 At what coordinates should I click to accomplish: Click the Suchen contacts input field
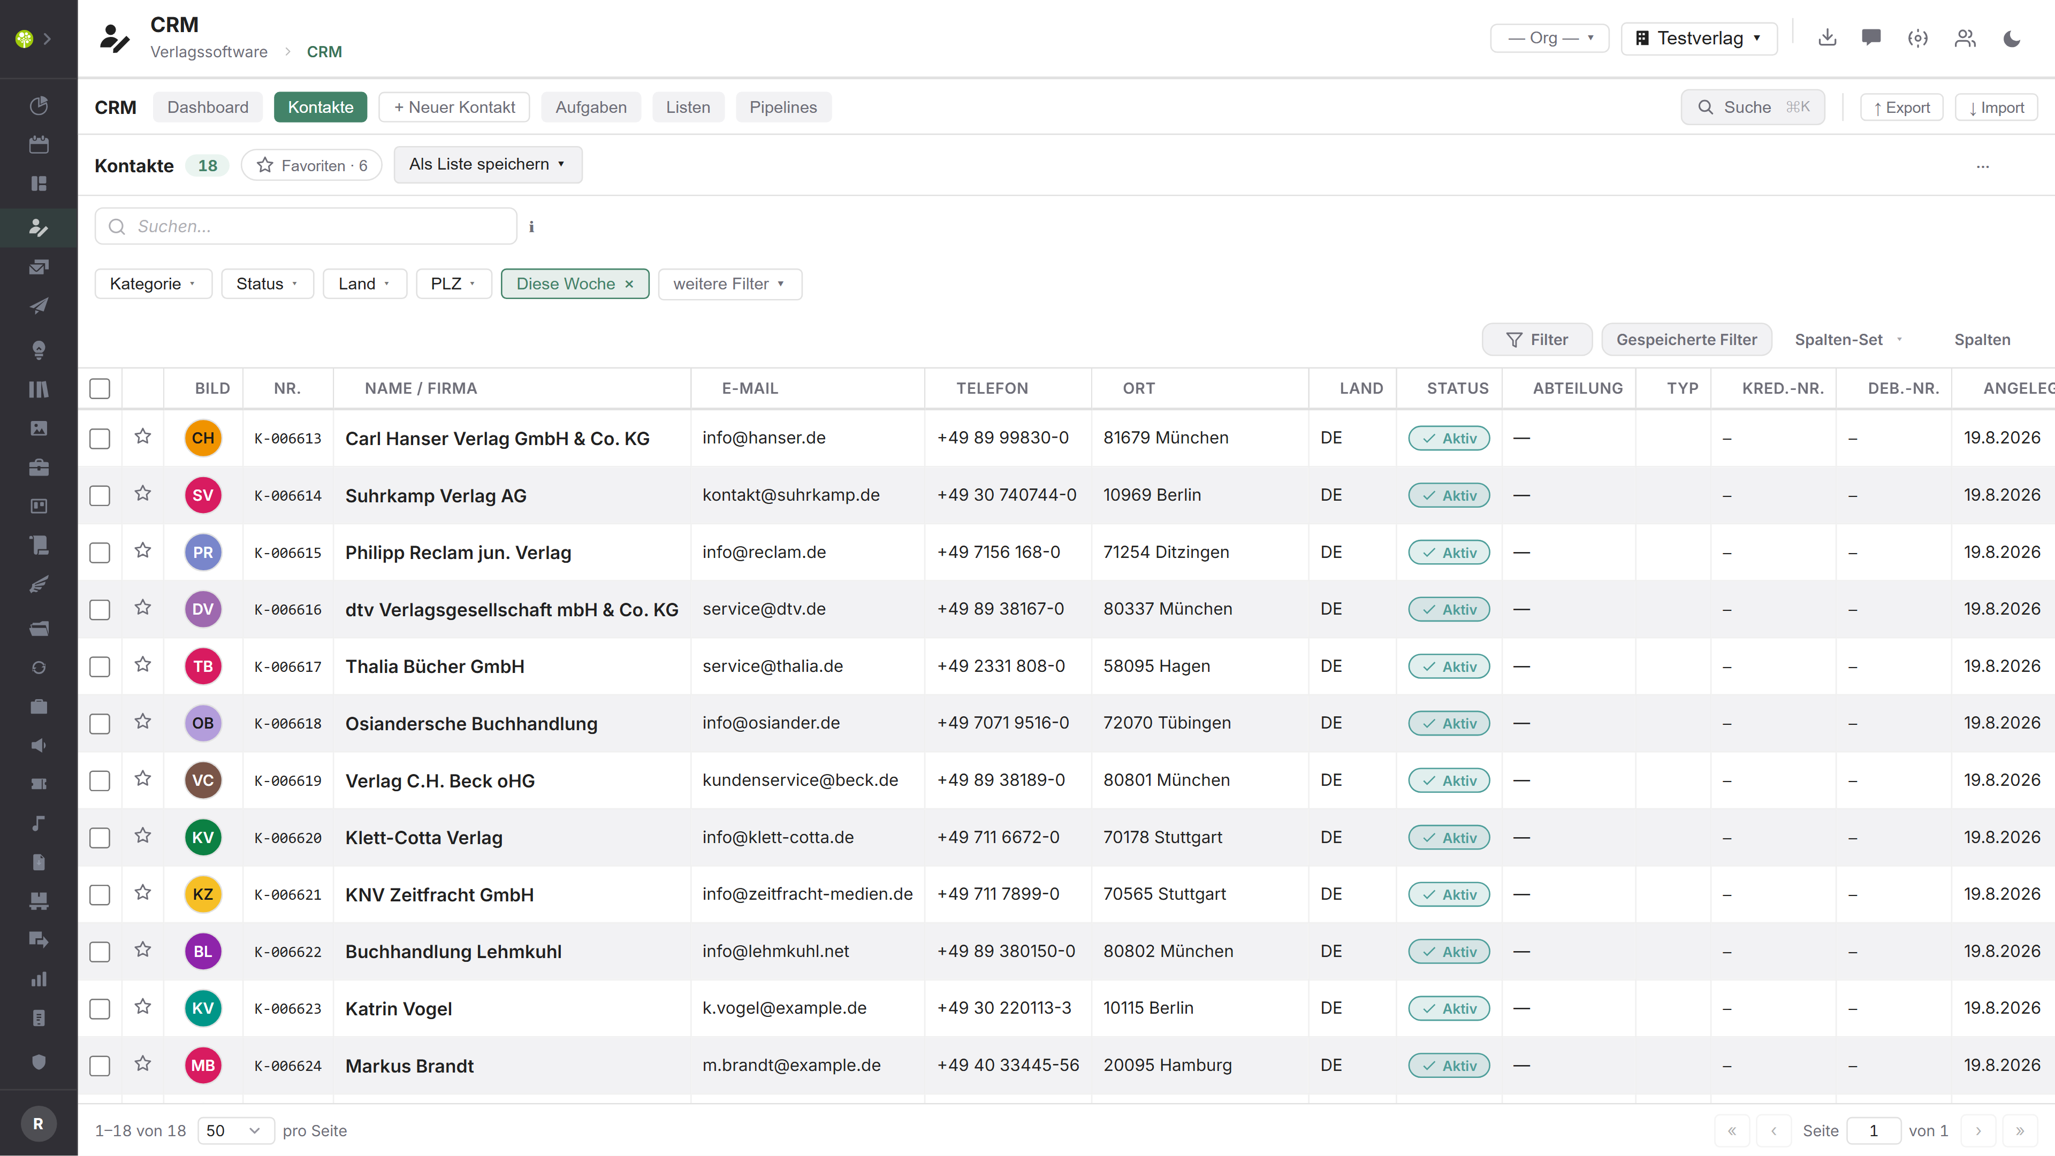(306, 226)
